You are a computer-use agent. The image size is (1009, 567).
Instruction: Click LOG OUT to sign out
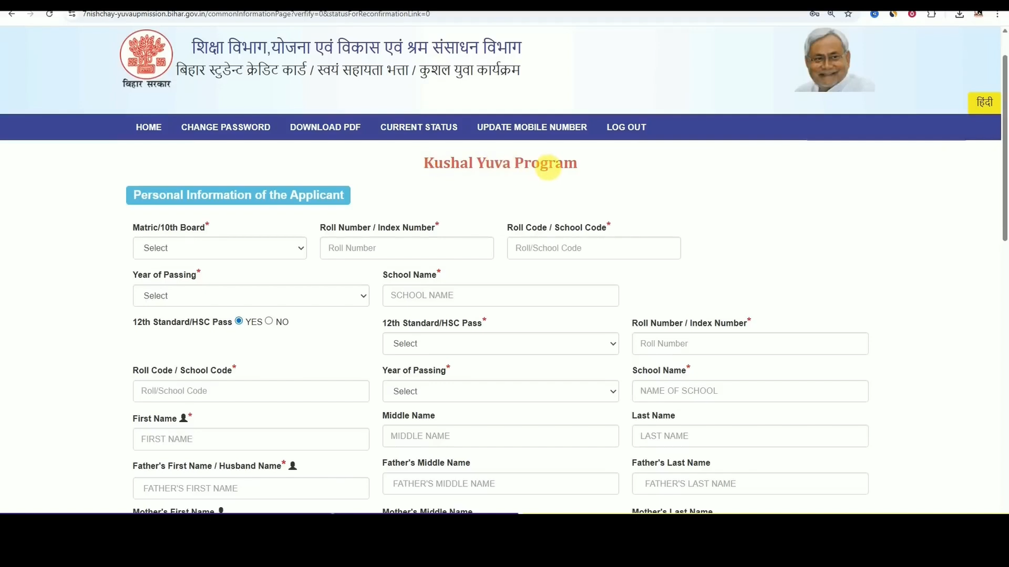tap(626, 127)
